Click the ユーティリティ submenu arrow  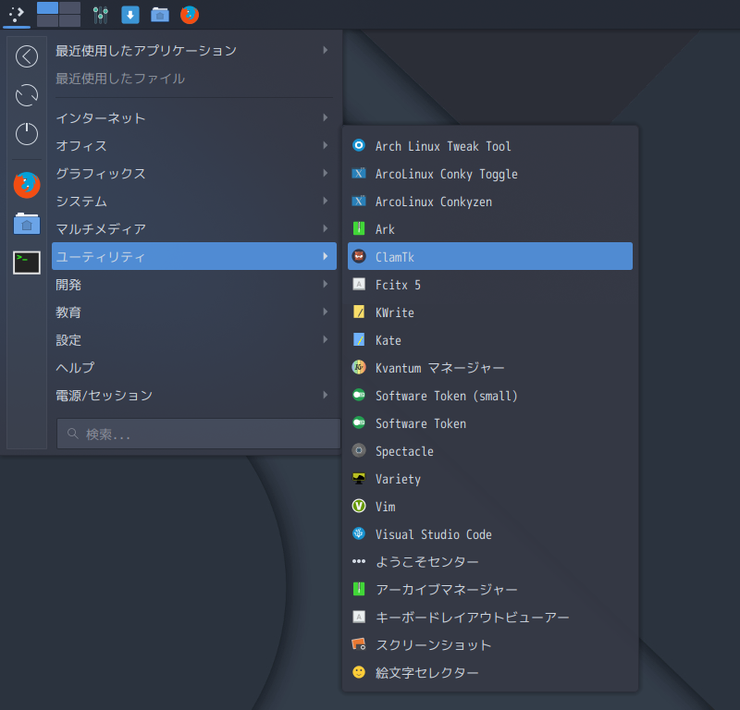(x=326, y=256)
